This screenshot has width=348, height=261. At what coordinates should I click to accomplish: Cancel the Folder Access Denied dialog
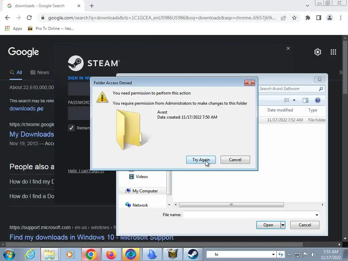[235, 160]
